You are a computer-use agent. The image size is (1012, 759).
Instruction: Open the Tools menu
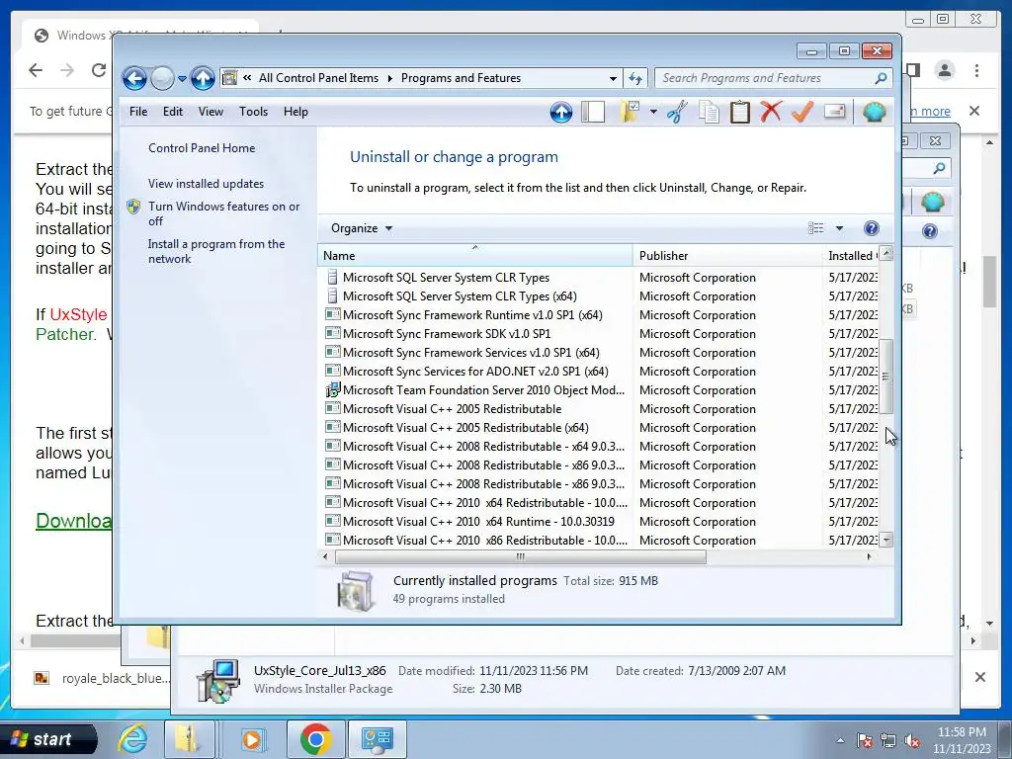coord(253,112)
